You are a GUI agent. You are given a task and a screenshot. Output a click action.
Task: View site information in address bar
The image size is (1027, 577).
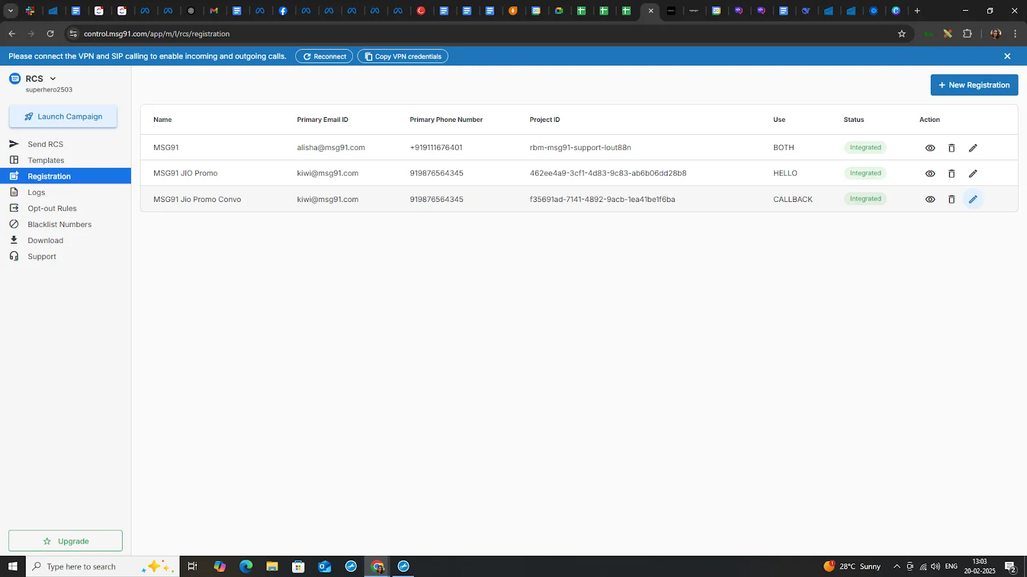(x=73, y=34)
